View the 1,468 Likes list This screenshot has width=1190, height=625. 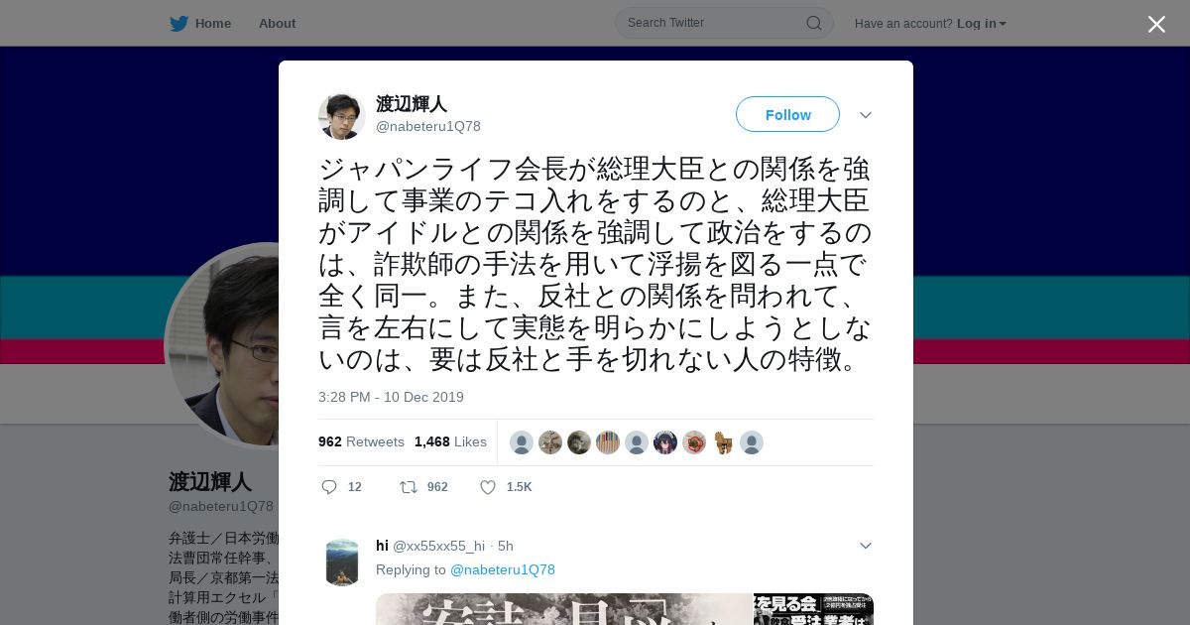pyautogui.click(x=450, y=441)
